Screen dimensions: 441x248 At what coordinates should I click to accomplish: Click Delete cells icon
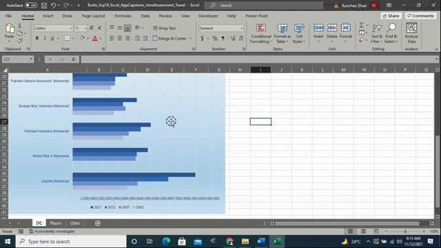coord(332,28)
